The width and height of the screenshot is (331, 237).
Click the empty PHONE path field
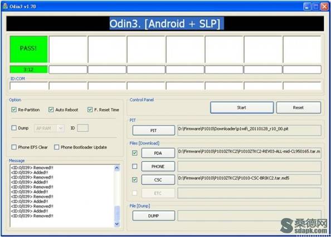click(249, 166)
